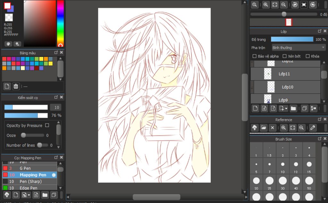Pick the eyedropper in Reference panel
The image size is (328, 203).
pyautogui.click(x=313, y=128)
